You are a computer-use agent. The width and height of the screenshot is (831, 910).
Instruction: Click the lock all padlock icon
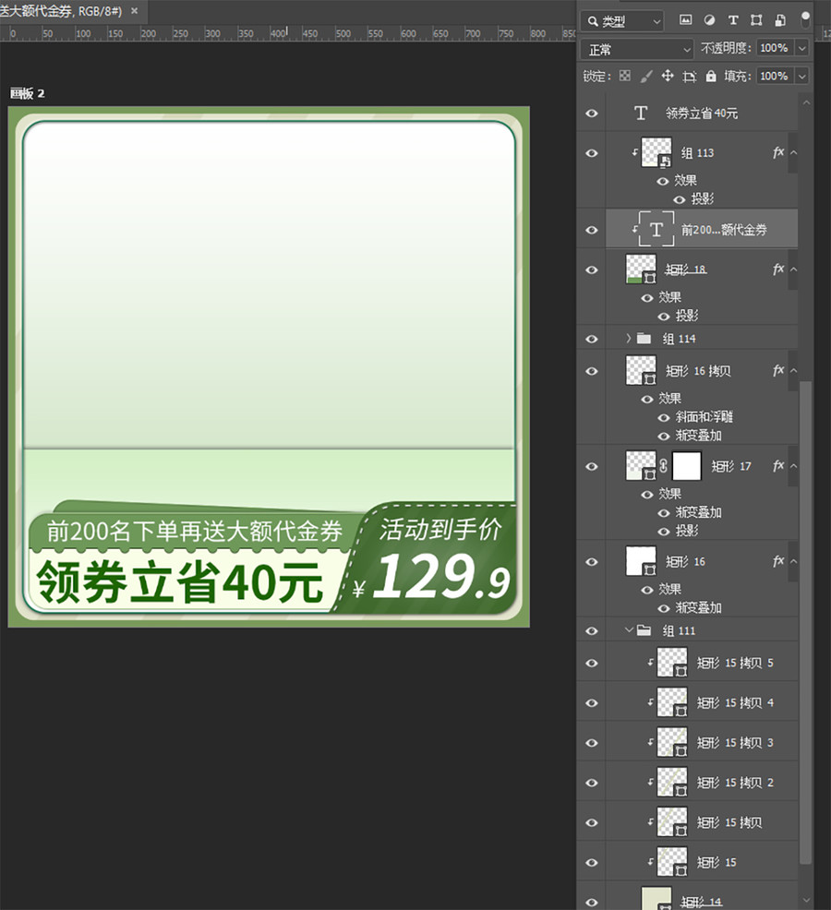click(711, 76)
